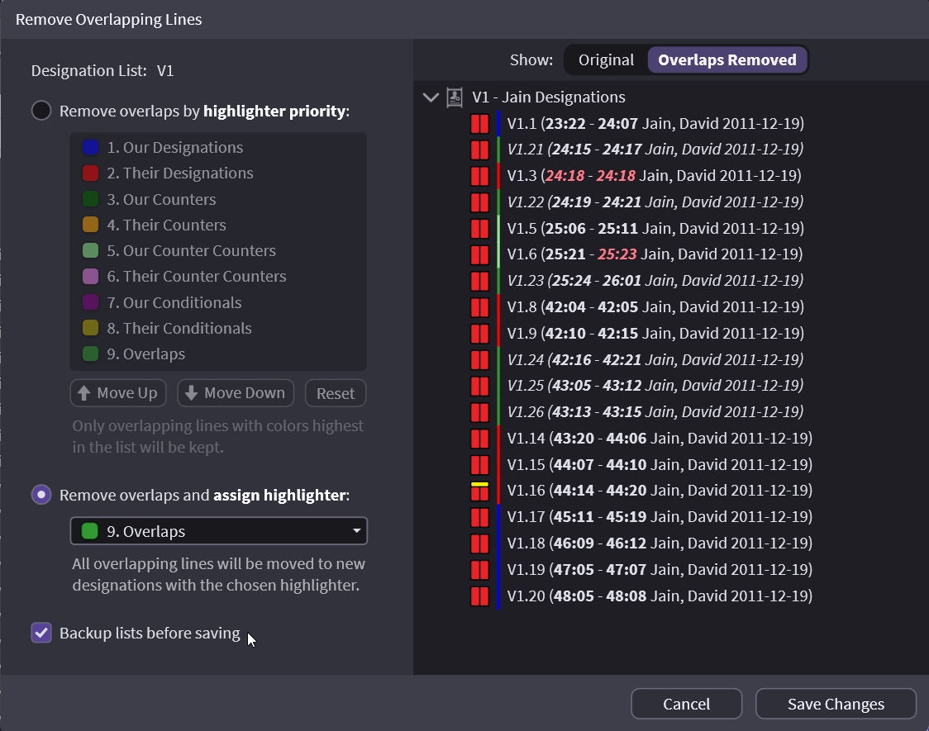Click the yellow-topped icon beside V1.16
The image size is (929, 731).
479,491
